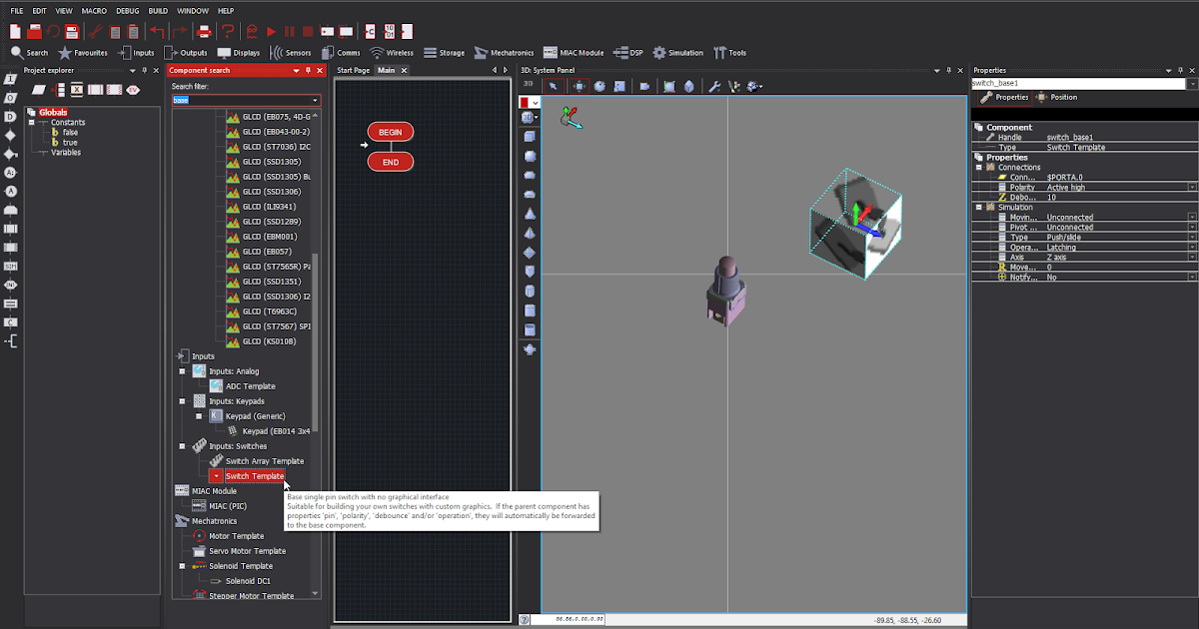This screenshot has height=629, width=1199.
Task: Collapse the Inputs: Switches tree group
Action: [x=182, y=446]
